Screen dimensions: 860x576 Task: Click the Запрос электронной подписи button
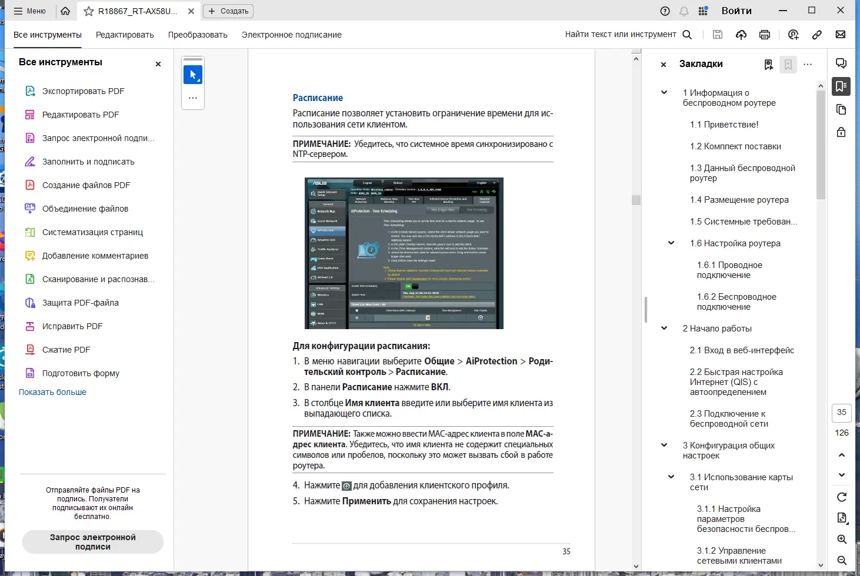point(92,541)
